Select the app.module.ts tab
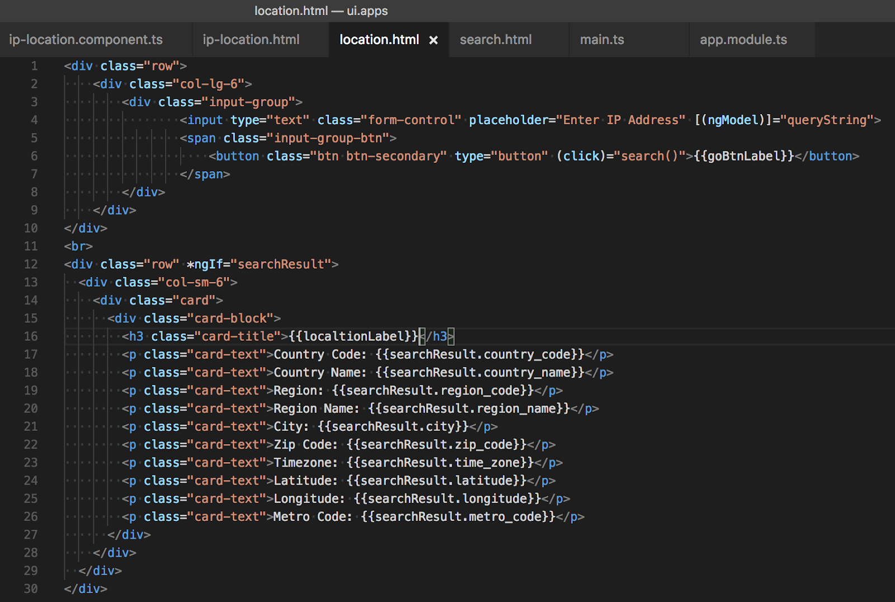Screen dimensions: 895x602 (x=743, y=40)
